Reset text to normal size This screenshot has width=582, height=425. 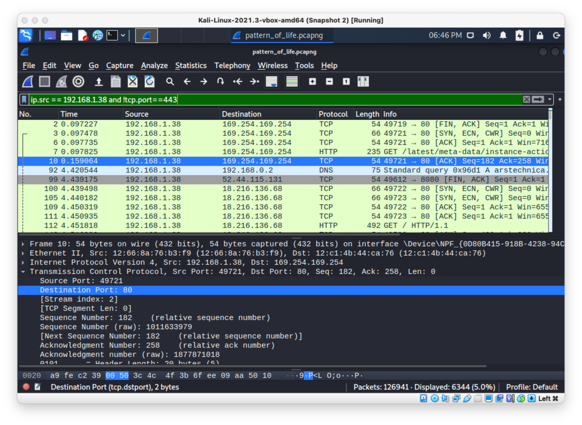(x=346, y=82)
